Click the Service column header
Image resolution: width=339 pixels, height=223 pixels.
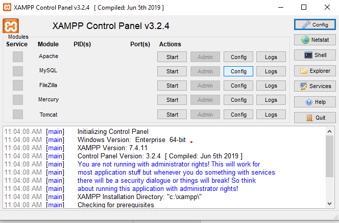click(x=17, y=44)
